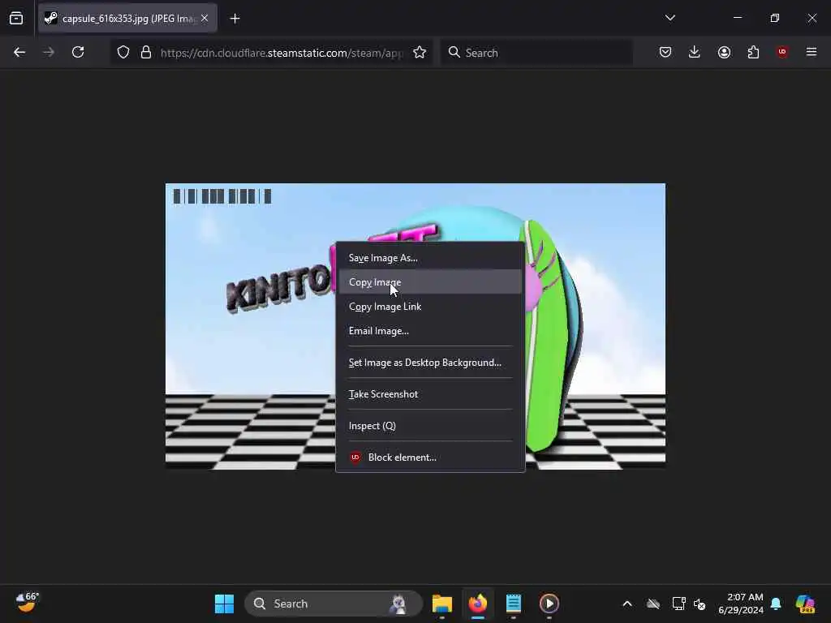Choose Set Image as Desktop Background...
This screenshot has width=831, height=623.
[430, 363]
